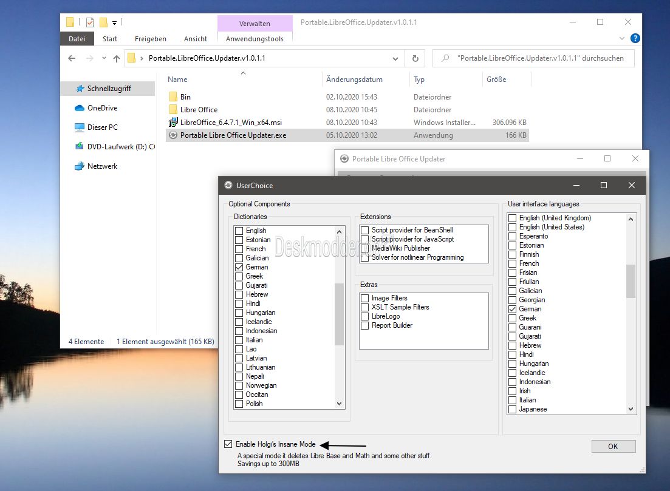The image size is (670, 491).
Task: Open the Datei menu tab
Action: pos(77,39)
